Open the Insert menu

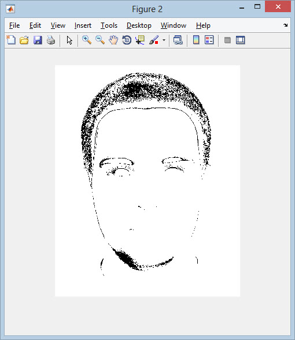coord(83,25)
